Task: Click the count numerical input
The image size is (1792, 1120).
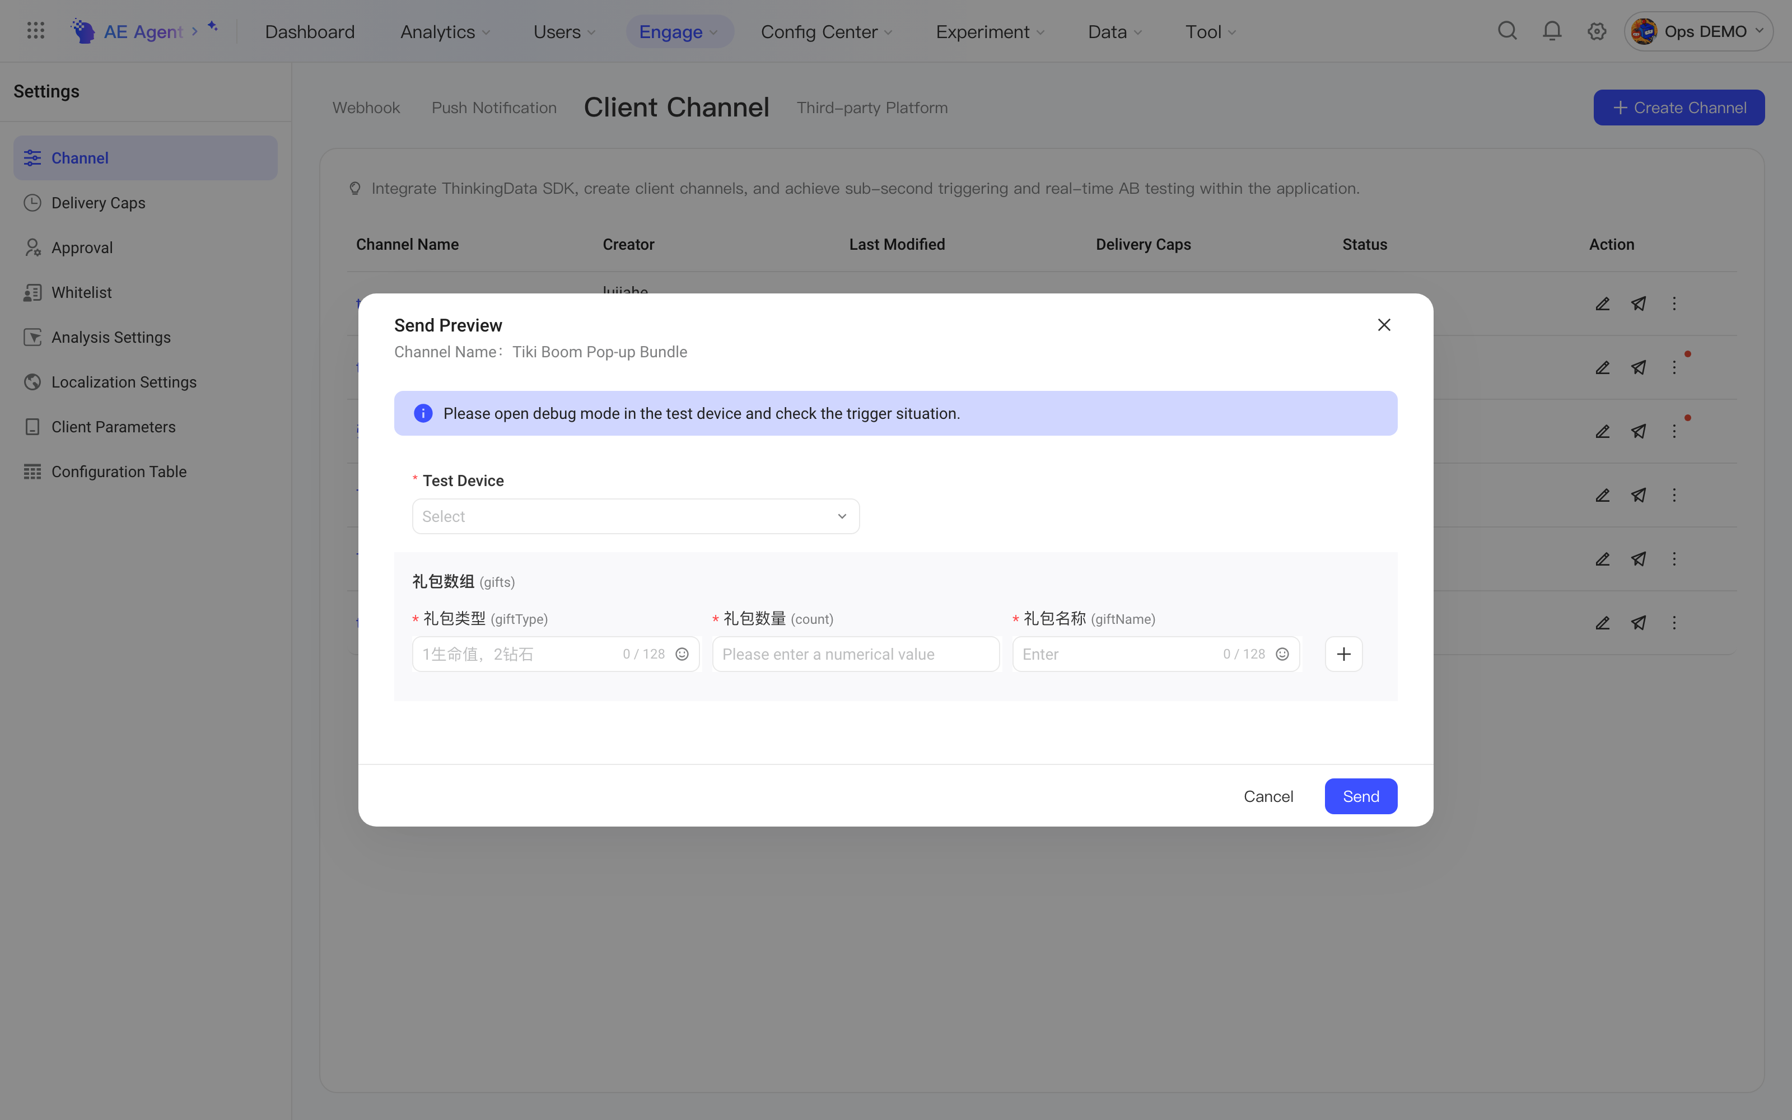Action: click(856, 654)
